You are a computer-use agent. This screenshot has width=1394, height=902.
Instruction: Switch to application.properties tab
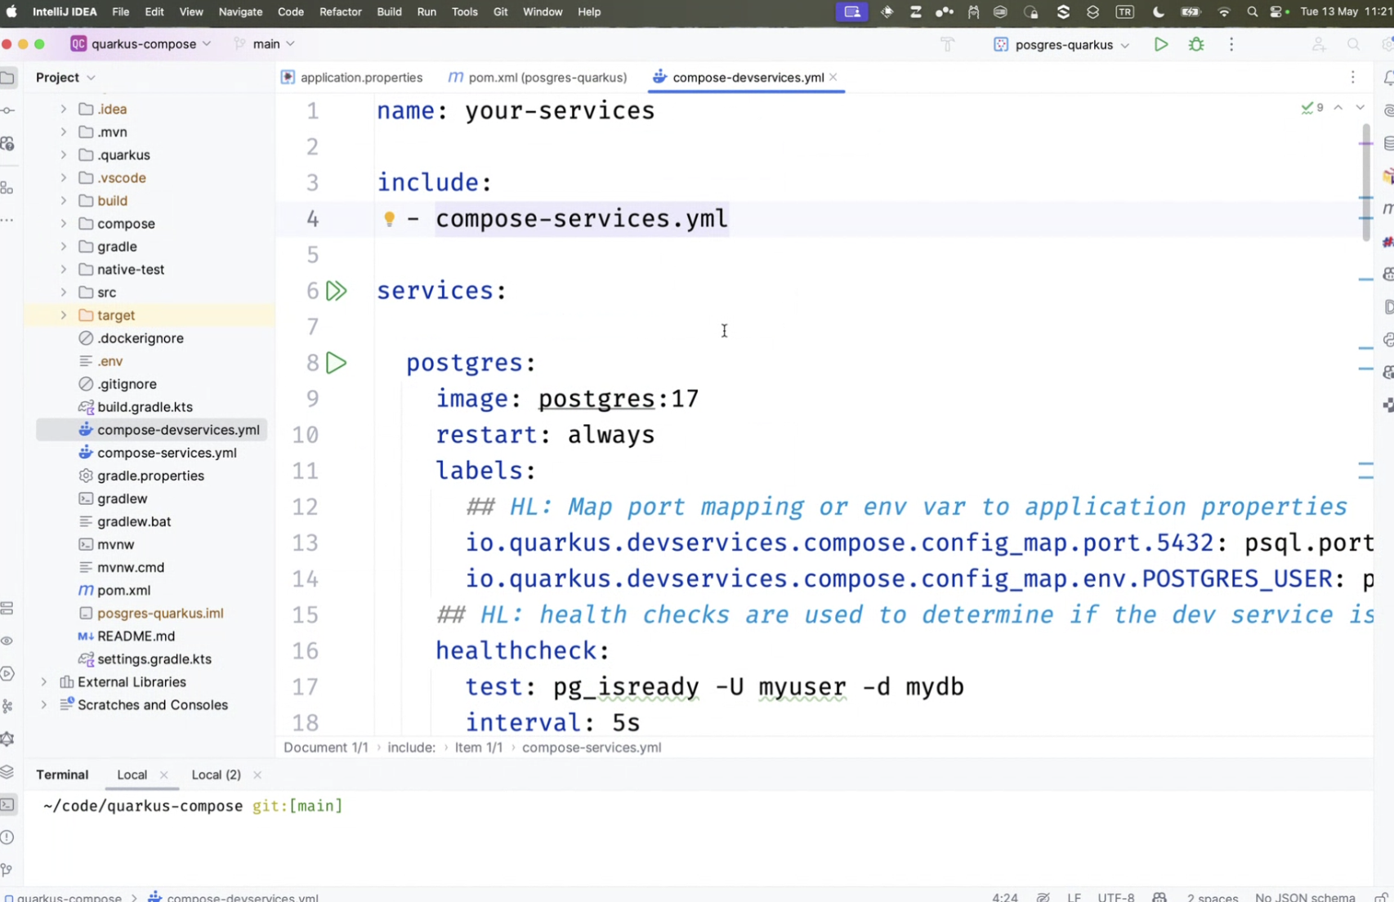point(352,78)
